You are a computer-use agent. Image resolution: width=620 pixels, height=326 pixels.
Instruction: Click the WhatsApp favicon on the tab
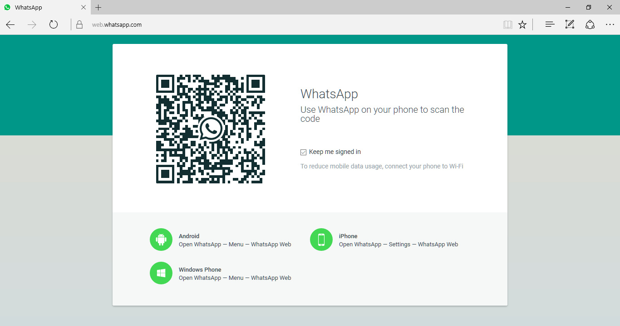[x=7, y=8]
